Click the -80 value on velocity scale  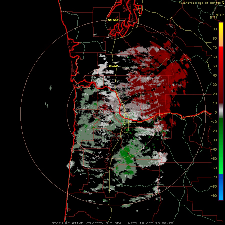tap(214, 186)
